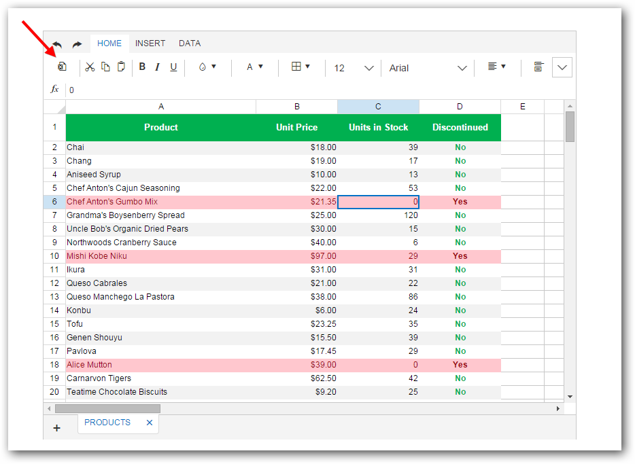Click the Export to Excel icon
635x464 pixels.
coord(62,67)
